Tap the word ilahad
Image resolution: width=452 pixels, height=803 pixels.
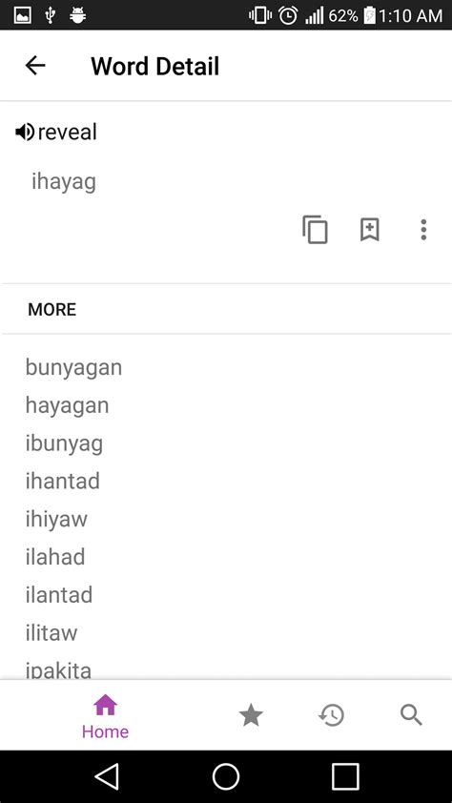click(54, 557)
